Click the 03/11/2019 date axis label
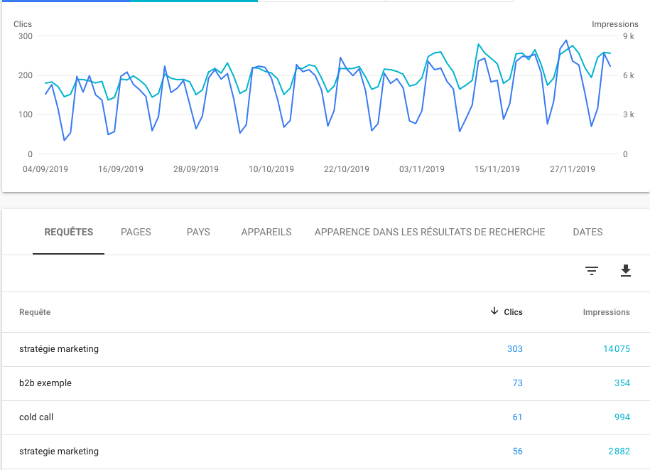The image size is (650, 470). click(x=421, y=169)
